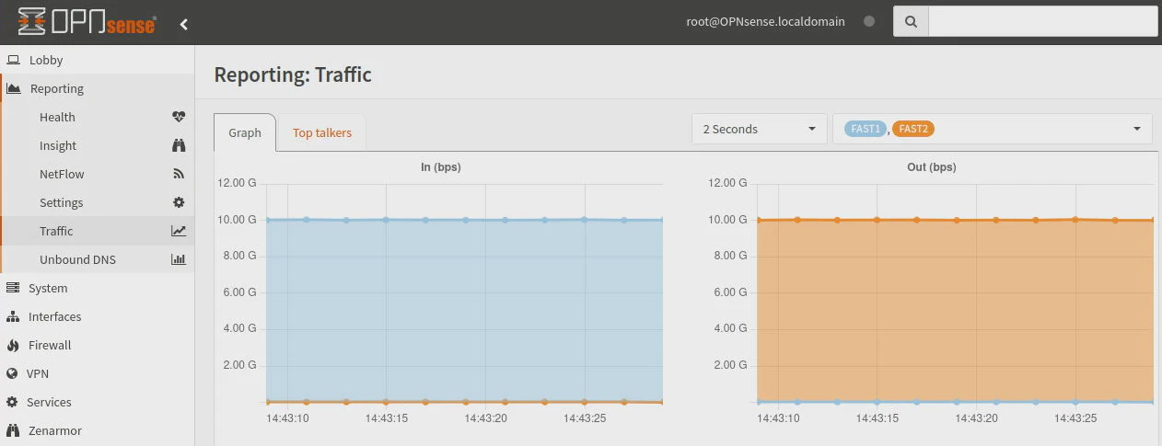Click the Zenarmor binoculars icon

[x=13, y=430]
